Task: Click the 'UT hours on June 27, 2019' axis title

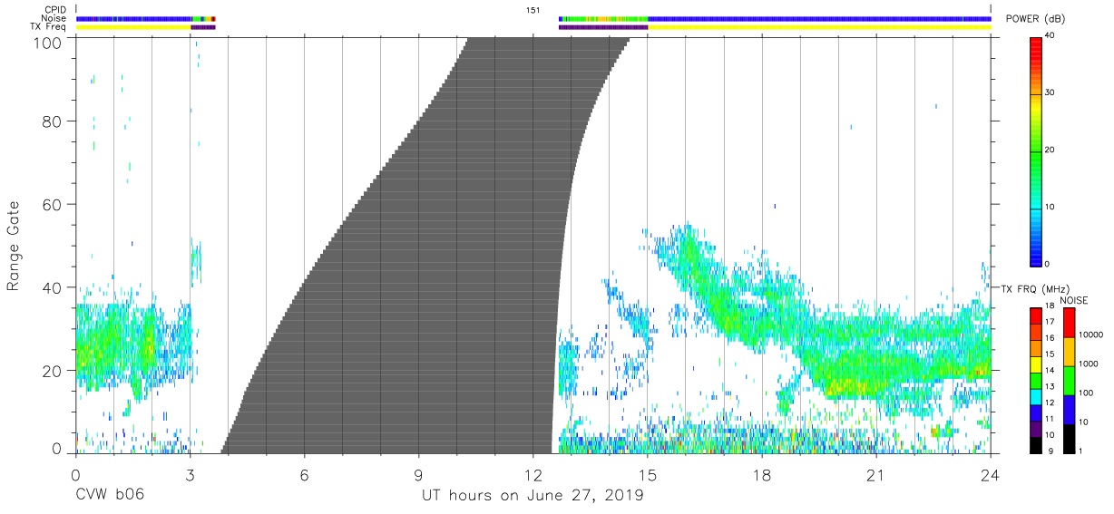Action: coord(533,496)
